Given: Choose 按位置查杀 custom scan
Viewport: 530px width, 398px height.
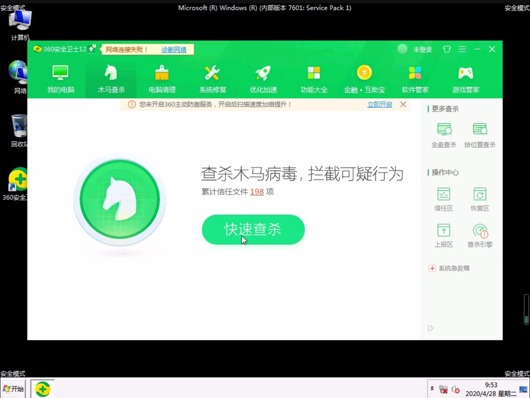Looking at the screenshot, I should (480, 135).
